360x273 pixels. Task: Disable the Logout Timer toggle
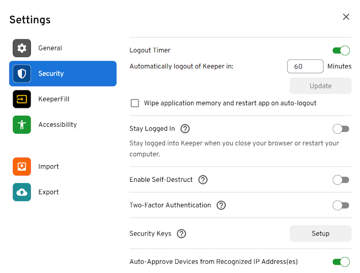point(341,50)
